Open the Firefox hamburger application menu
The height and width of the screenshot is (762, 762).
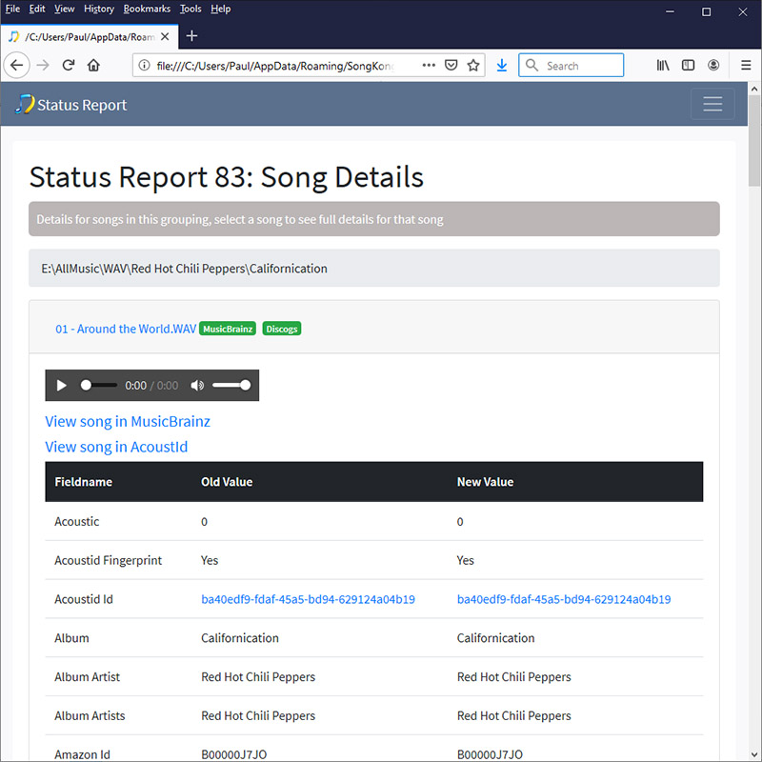point(746,65)
